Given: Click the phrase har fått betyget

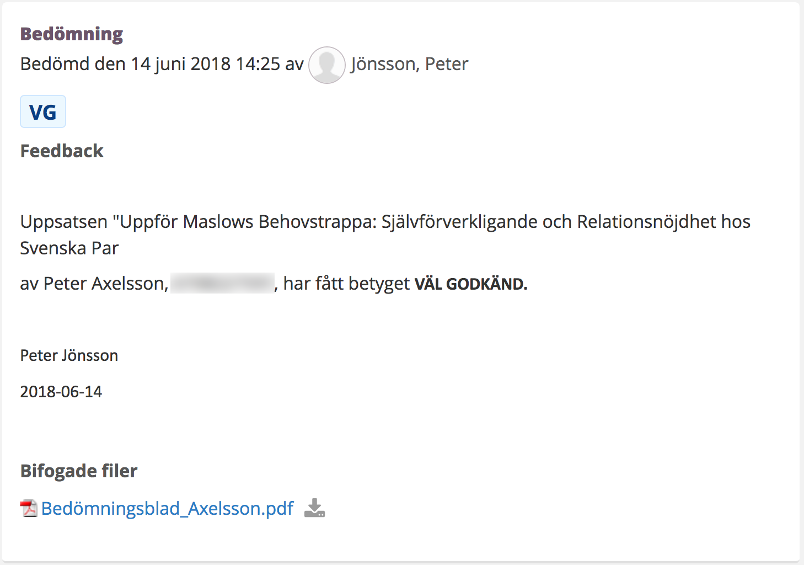Looking at the screenshot, I should (346, 284).
